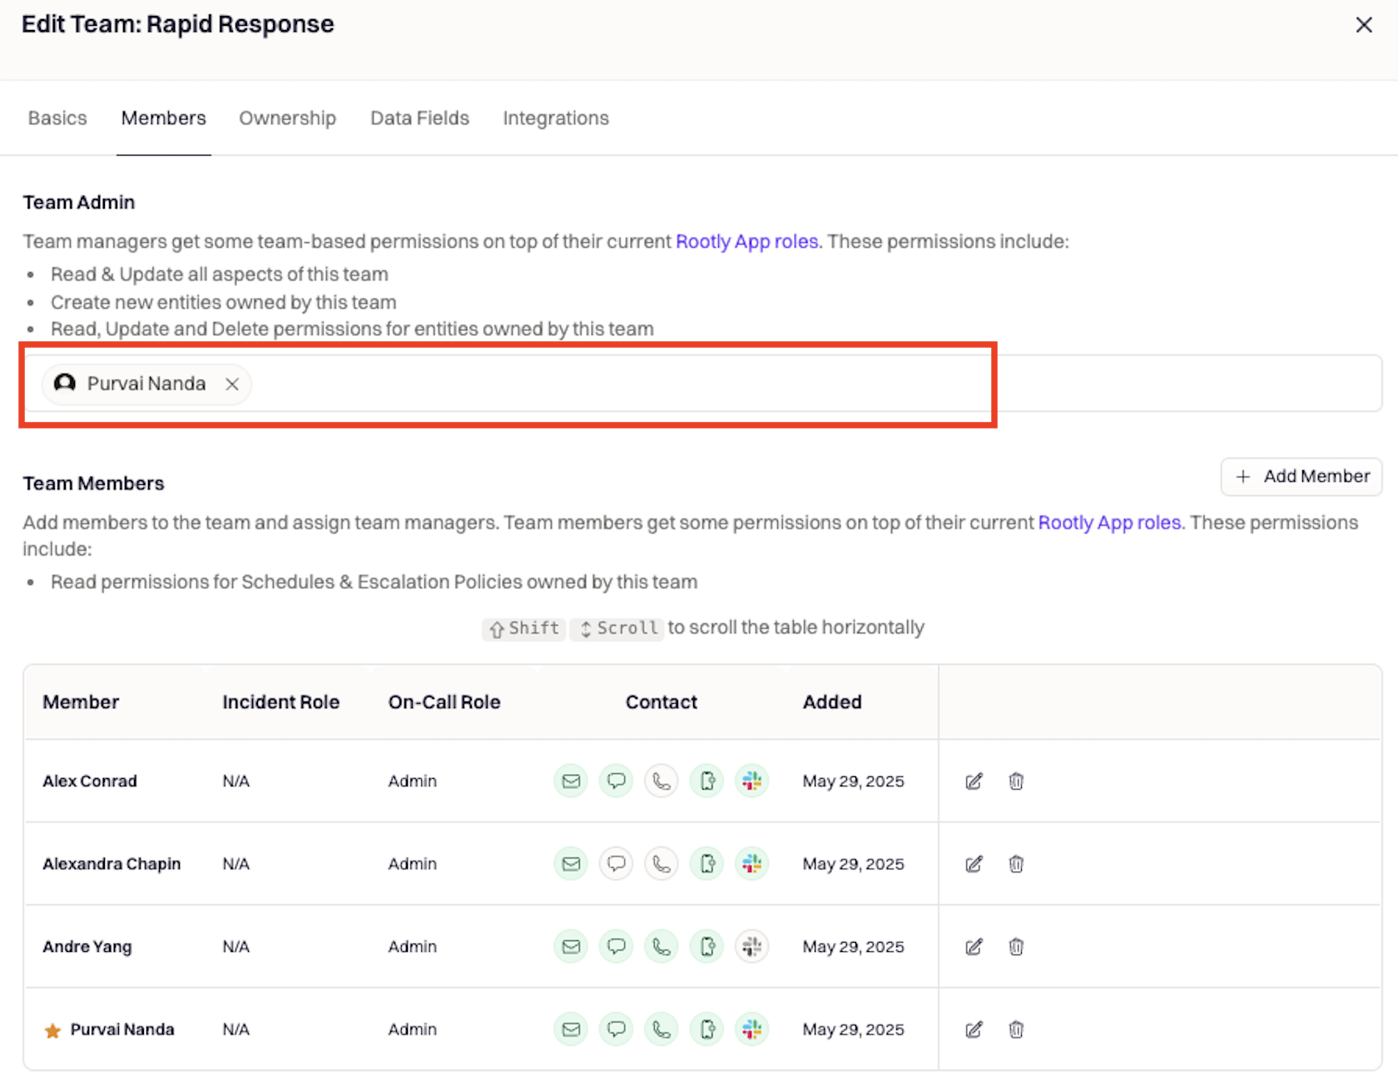Click the SMS chat icon for Alex Conrad

point(616,780)
